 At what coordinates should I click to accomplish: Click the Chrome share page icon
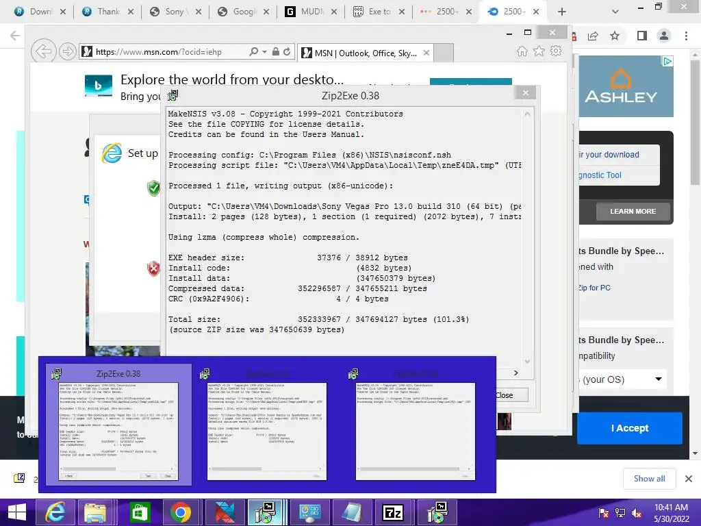point(593,36)
